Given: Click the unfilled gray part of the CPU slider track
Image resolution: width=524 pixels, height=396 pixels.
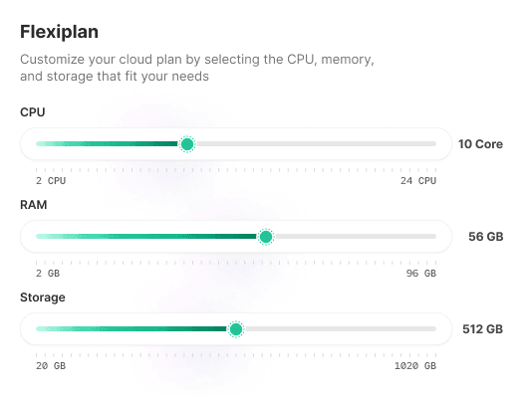Looking at the screenshot, I should [316, 144].
